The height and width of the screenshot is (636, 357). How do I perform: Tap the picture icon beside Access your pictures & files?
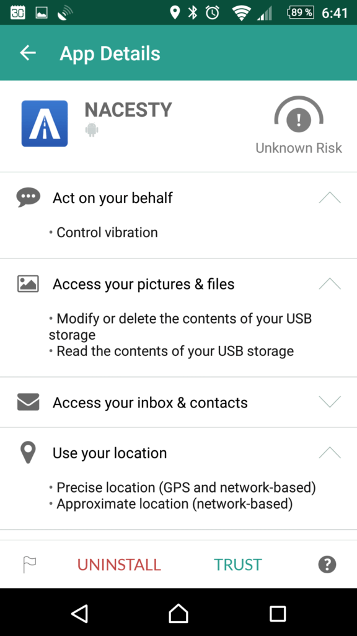click(28, 283)
